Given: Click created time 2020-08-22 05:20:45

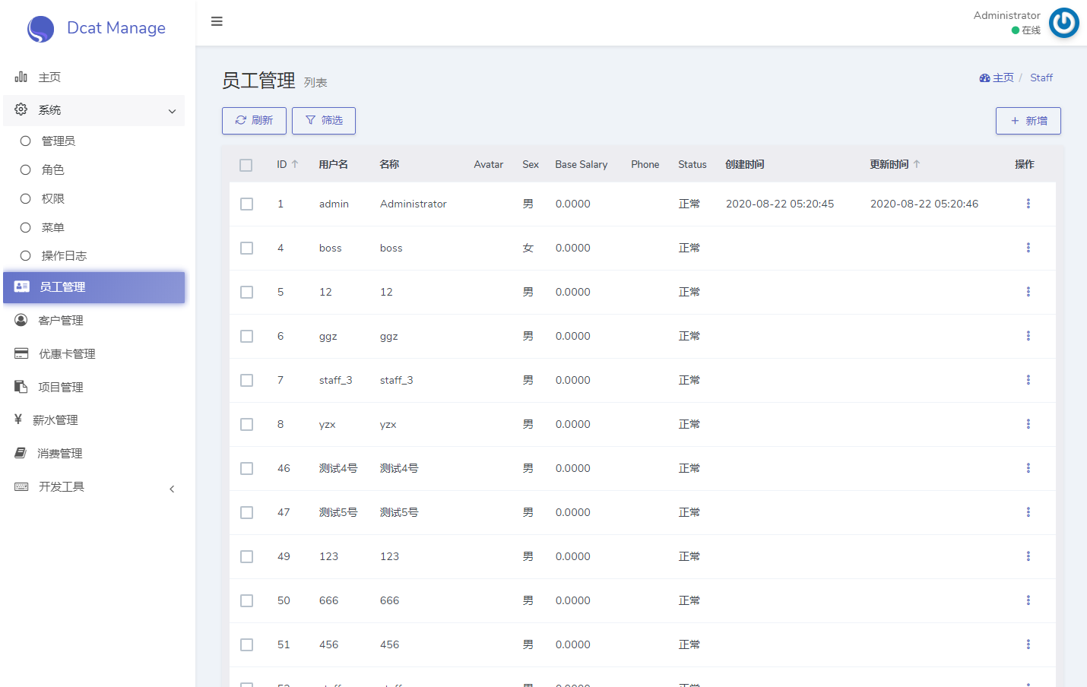Looking at the screenshot, I should click(780, 204).
